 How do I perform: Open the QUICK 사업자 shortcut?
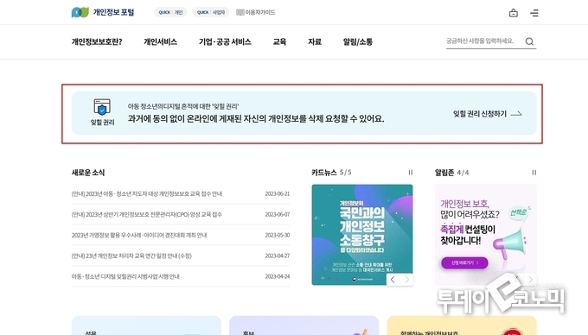coord(211,12)
